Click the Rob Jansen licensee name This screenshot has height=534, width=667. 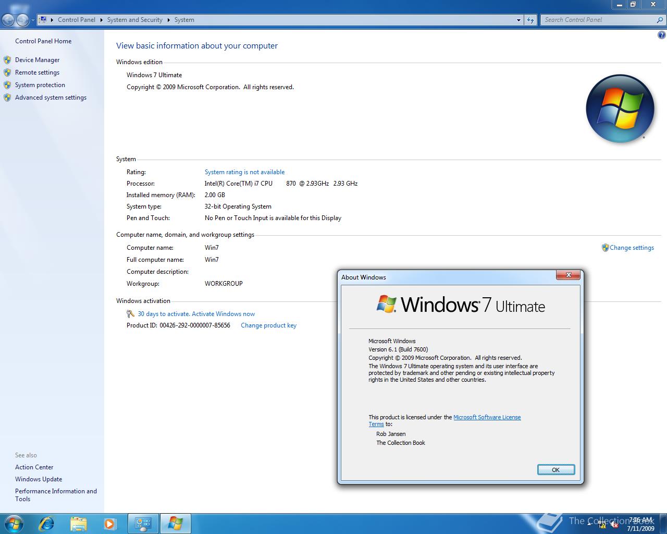(x=391, y=434)
